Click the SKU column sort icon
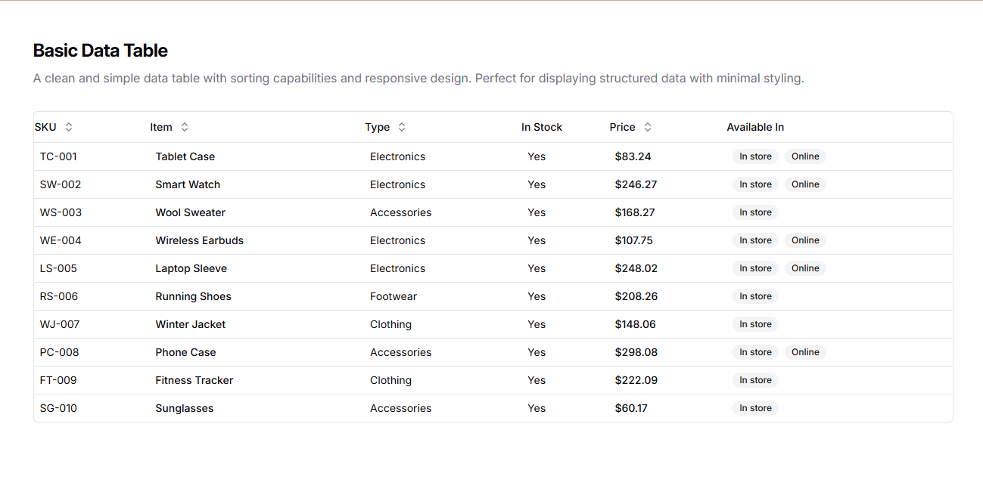Viewport: 983px width, 489px height. [x=69, y=127]
